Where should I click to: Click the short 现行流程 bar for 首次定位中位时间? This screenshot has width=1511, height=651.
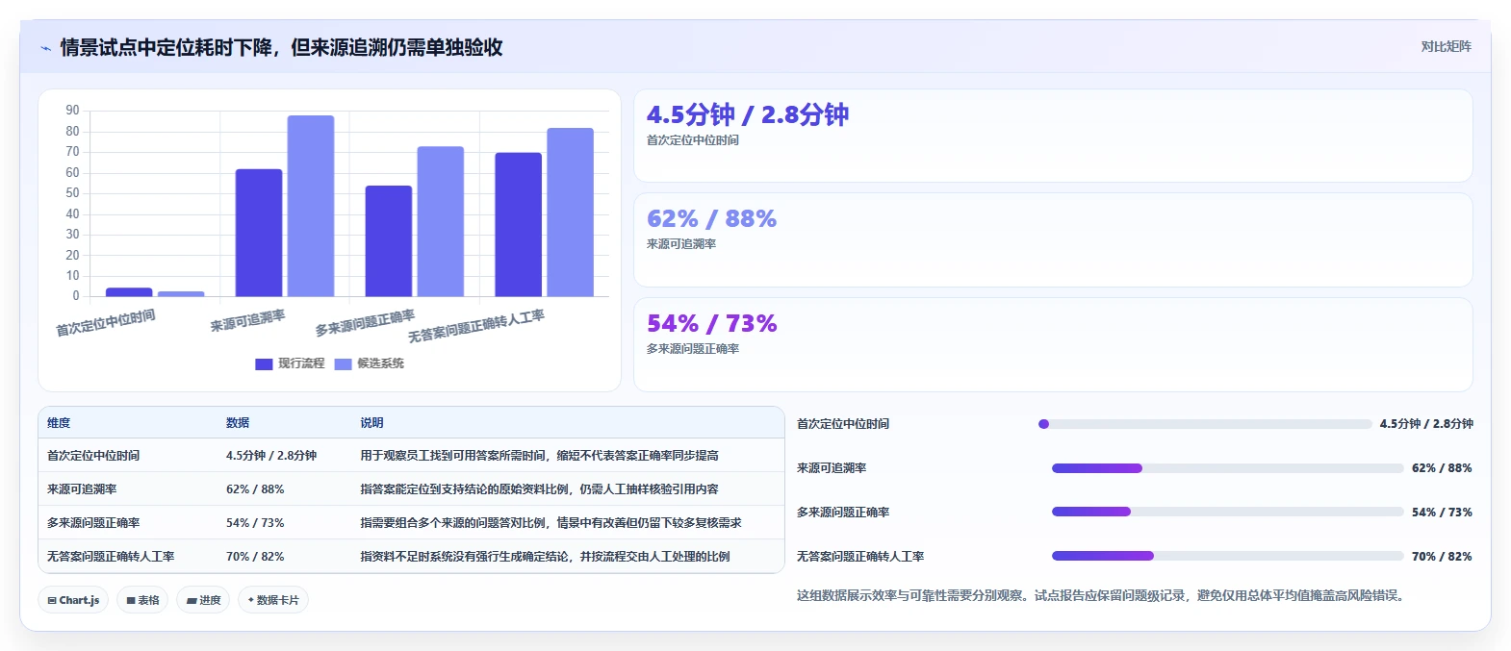point(129,291)
